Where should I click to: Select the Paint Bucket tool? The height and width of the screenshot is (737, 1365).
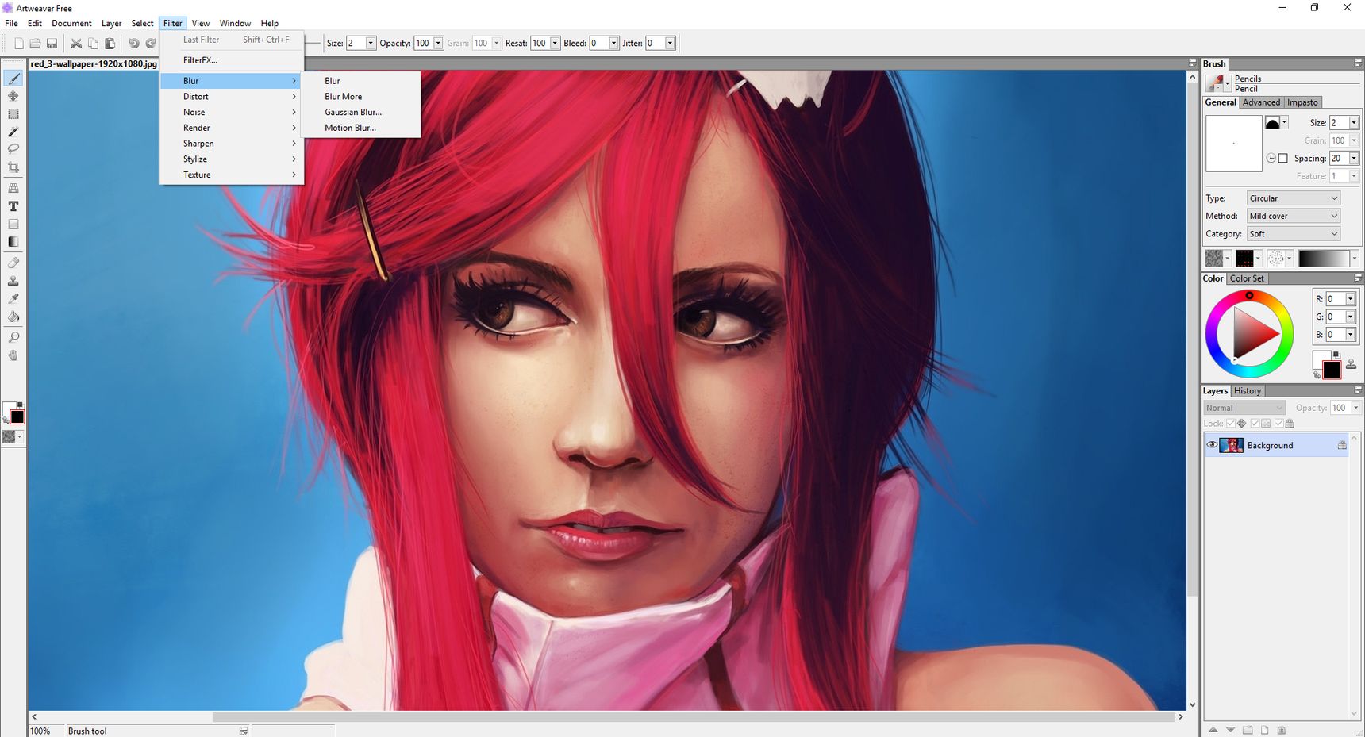pyautogui.click(x=13, y=317)
